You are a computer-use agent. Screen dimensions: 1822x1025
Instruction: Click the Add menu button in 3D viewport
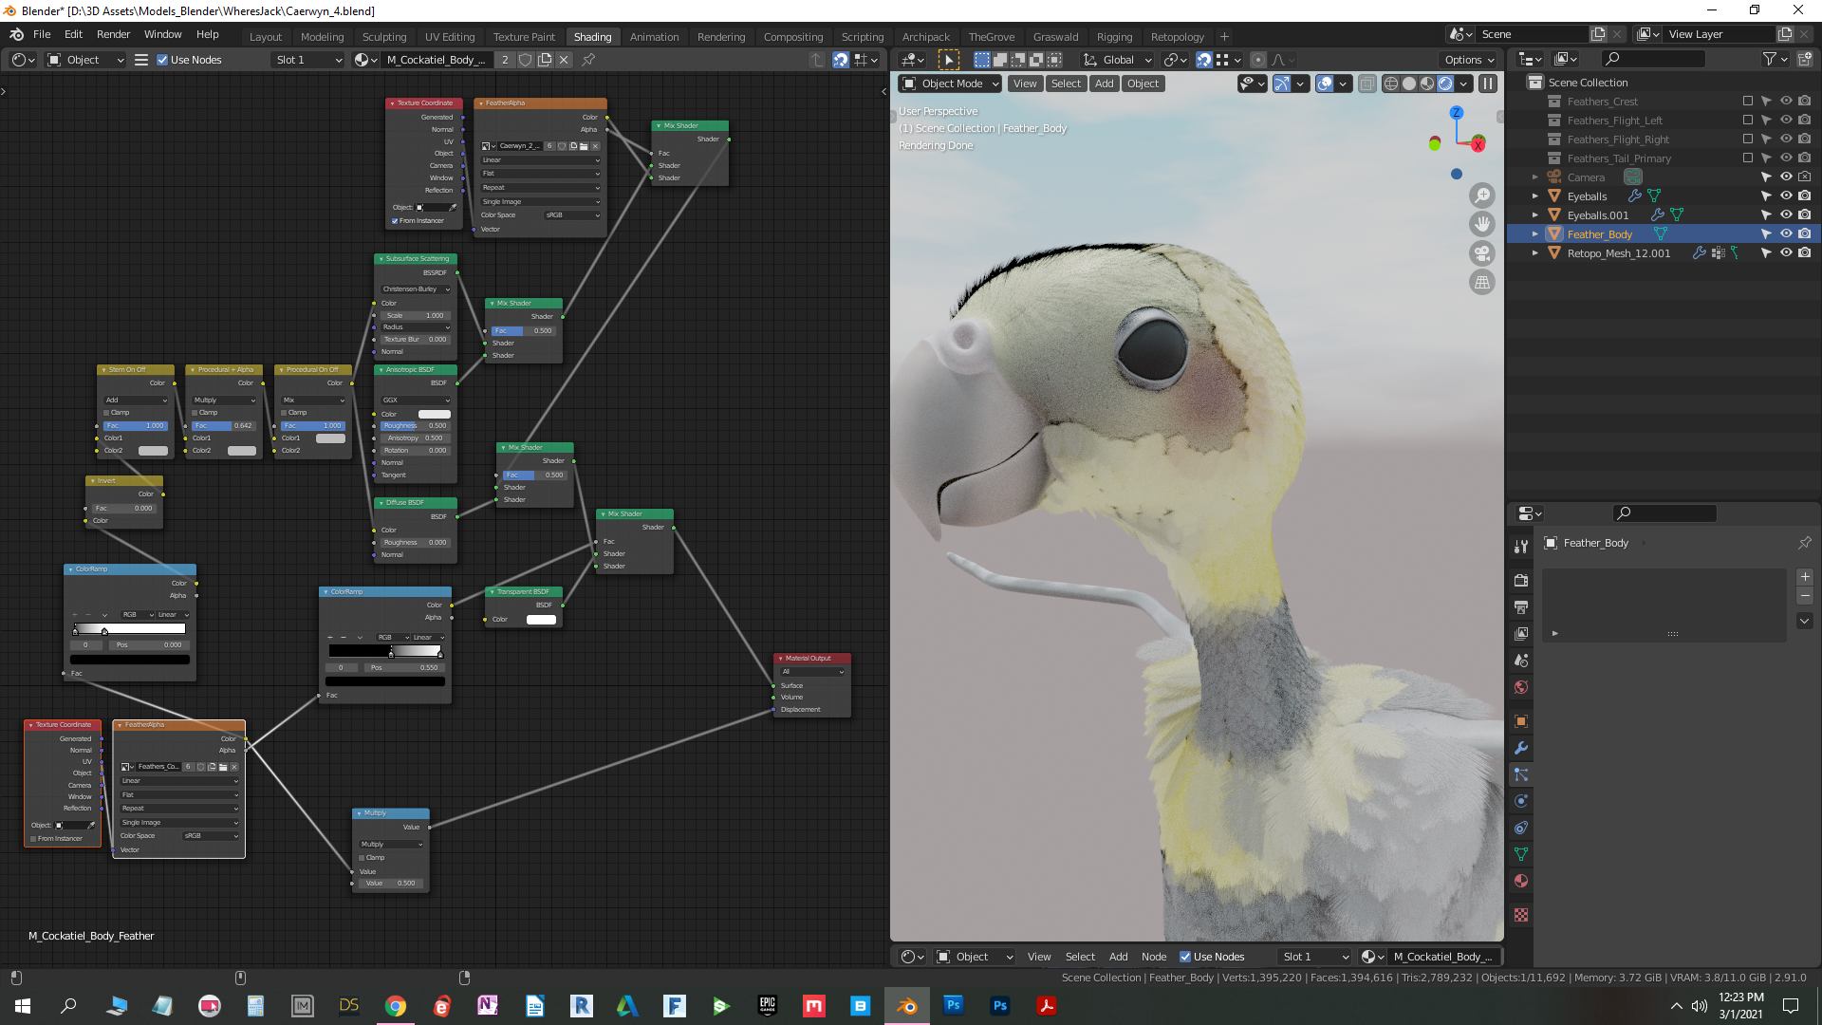pyautogui.click(x=1104, y=84)
